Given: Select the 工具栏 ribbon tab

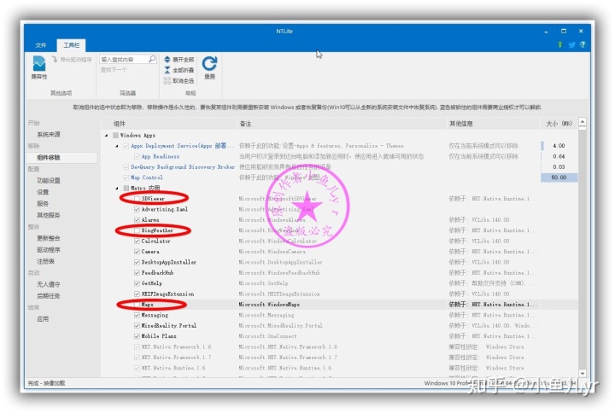Looking at the screenshot, I should [72, 45].
